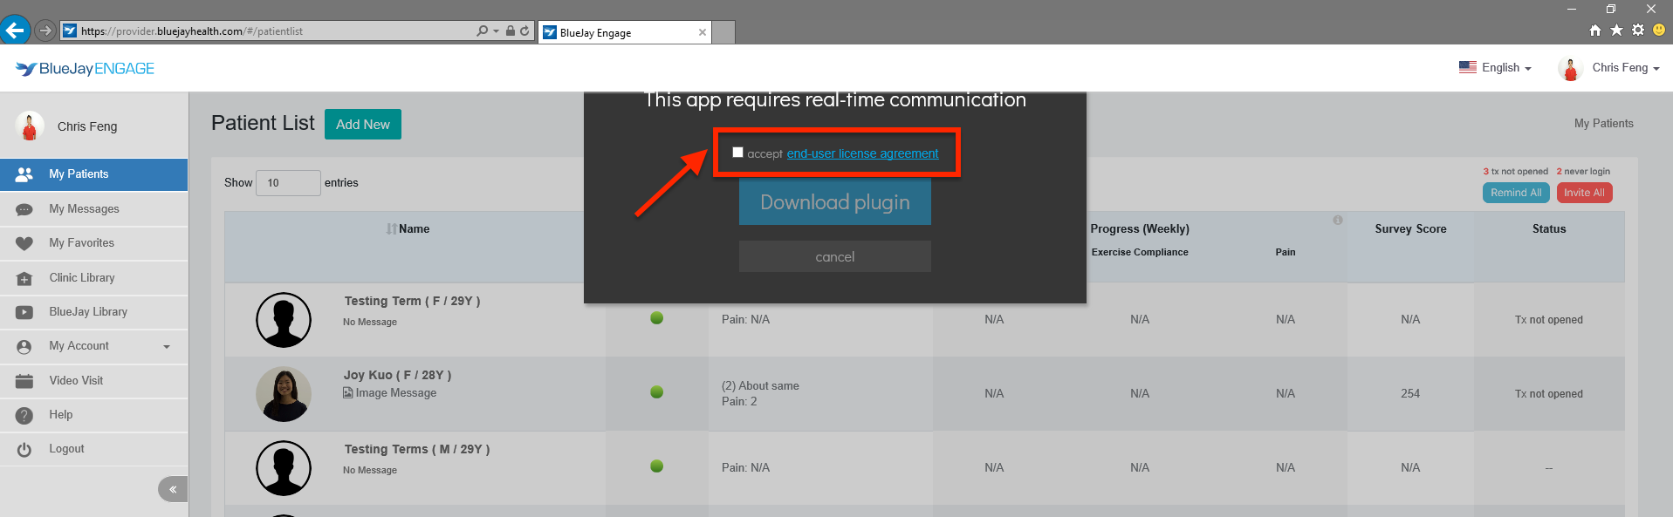Click the Invite All button
The height and width of the screenshot is (517, 1673).
tap(1584, 193)
